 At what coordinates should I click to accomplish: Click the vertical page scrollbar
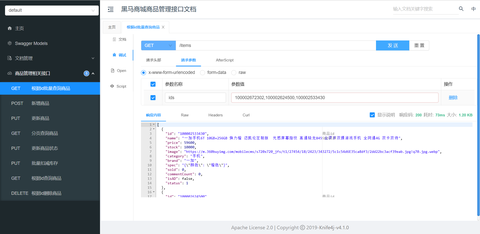point(478,125)
